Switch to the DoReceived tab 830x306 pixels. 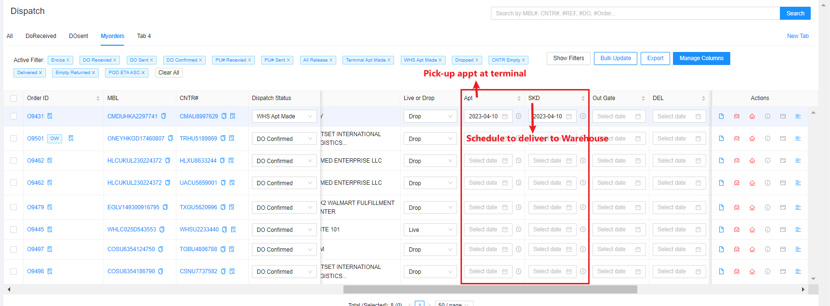point(41,36)
